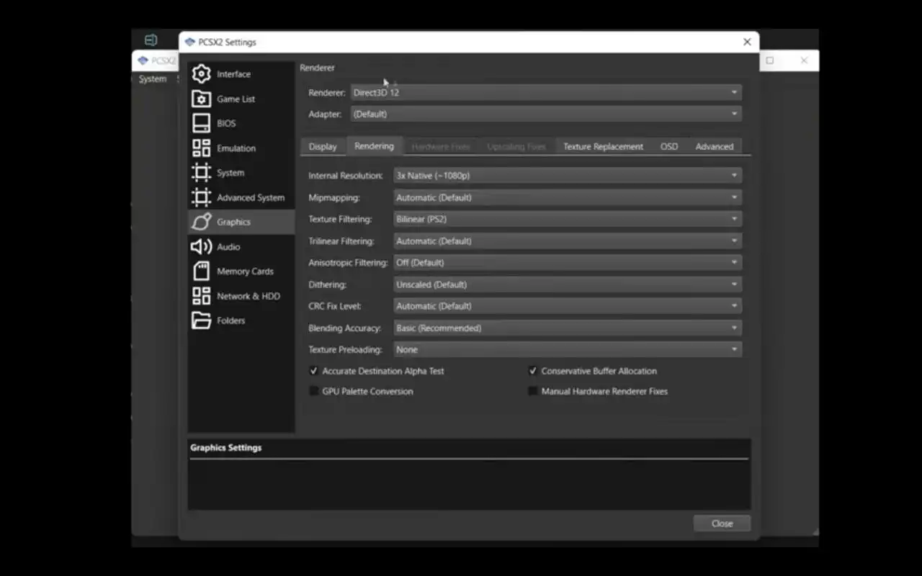The width and height of the screenshot is (922, 576).
Task: Expand the Mipmapping dropdown
Action: coord(568,197)
